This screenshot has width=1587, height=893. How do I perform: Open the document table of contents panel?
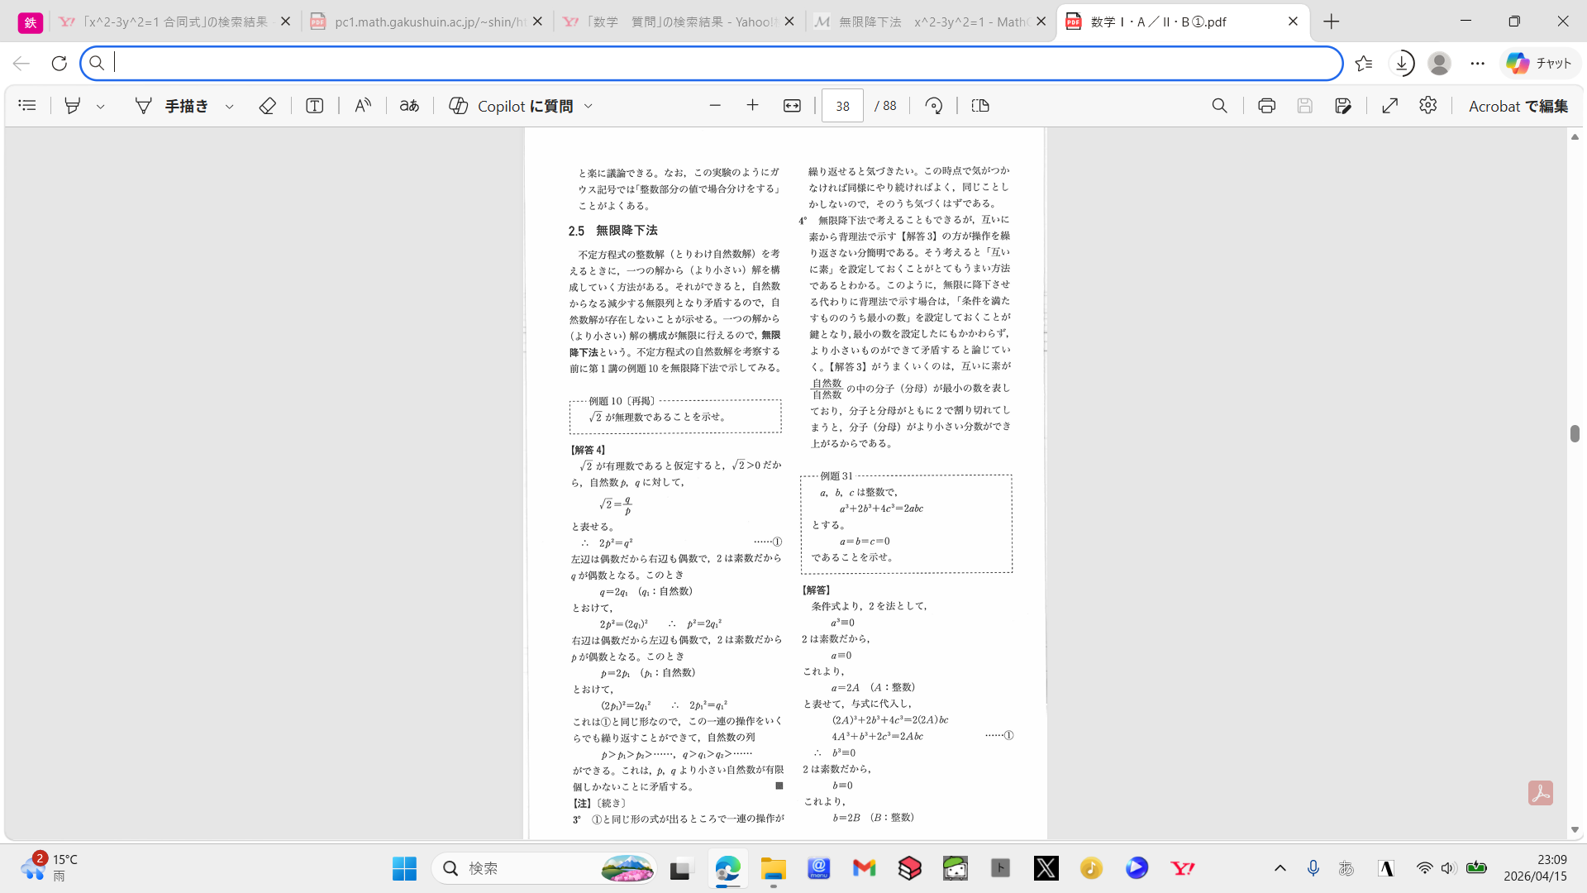pos(26,106)
